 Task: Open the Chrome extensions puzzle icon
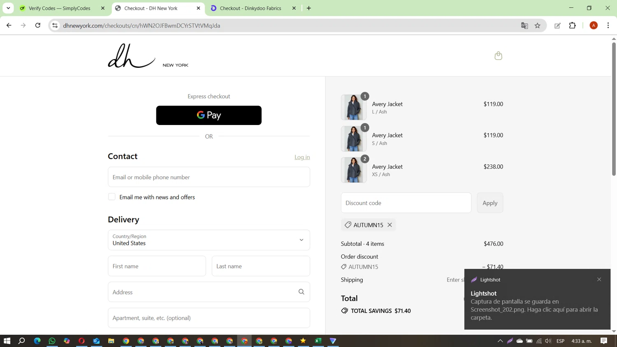(x=572, y=25)
